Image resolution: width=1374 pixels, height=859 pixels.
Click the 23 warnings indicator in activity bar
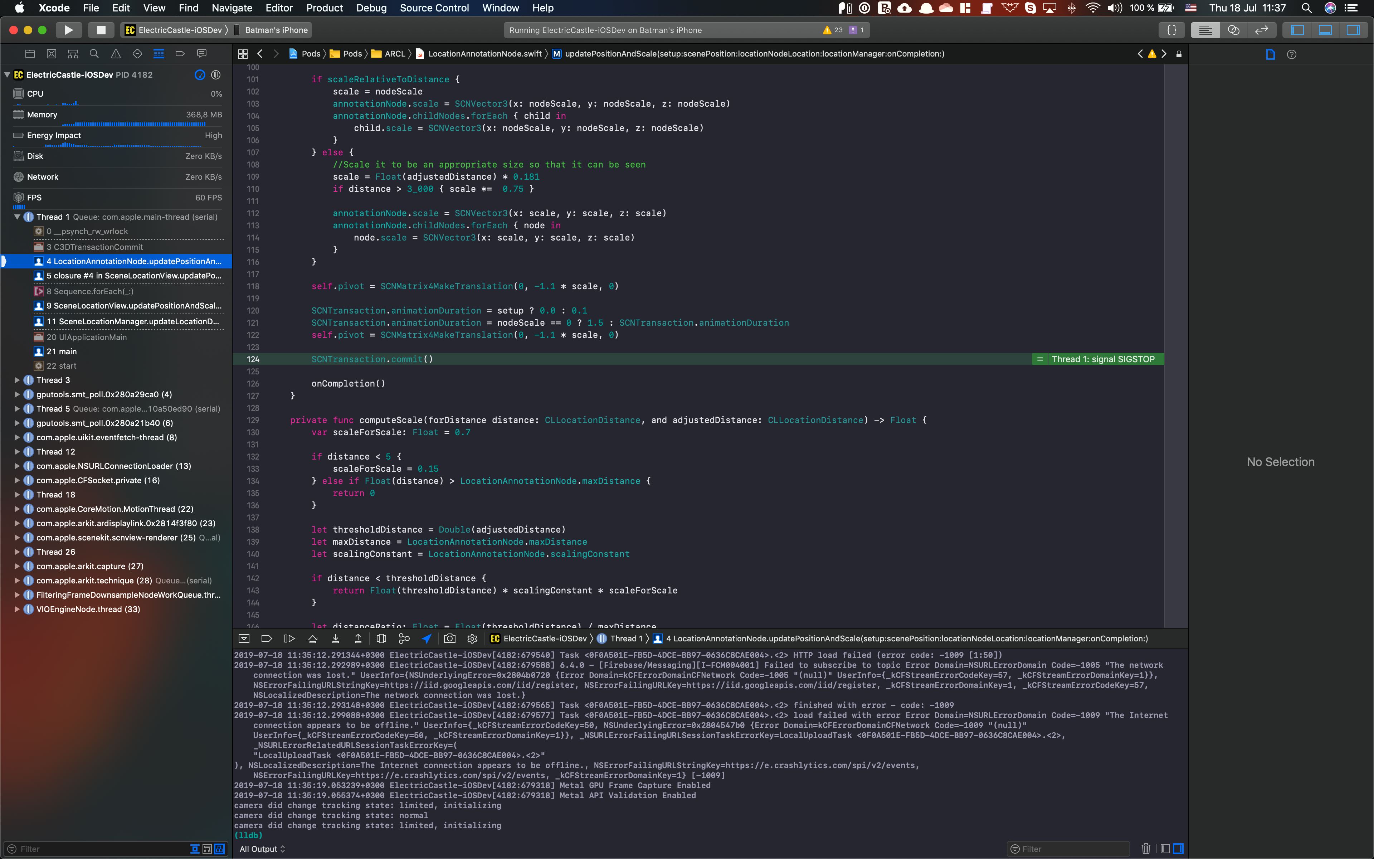(x=833, y=30)
